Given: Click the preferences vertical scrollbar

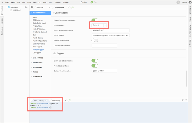Looking at the screenshot, I should click(187, 78).
